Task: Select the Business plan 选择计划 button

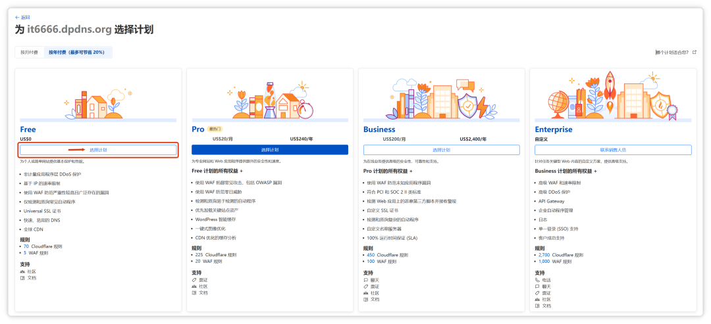Action: click(x=441, y=150)
